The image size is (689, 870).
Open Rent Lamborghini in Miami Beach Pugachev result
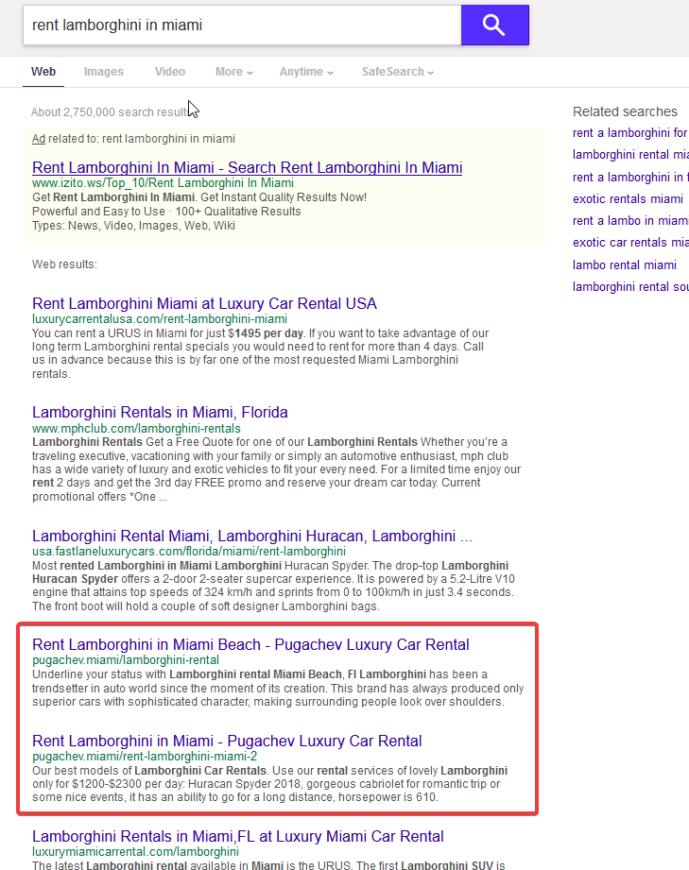(x=250, y=645)
